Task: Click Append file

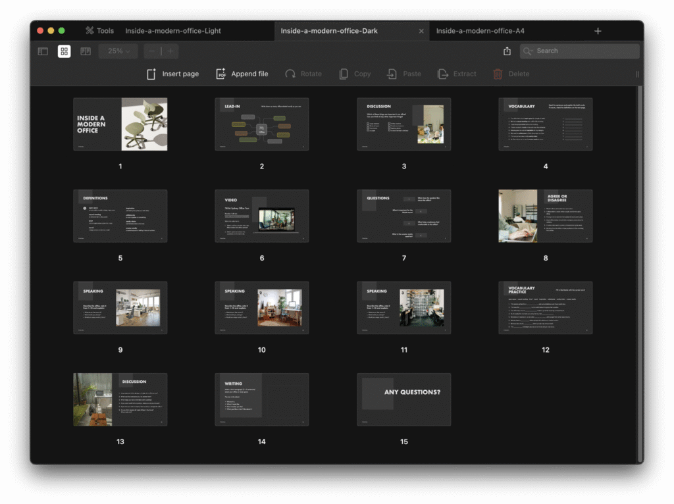Action: point(242,74)
